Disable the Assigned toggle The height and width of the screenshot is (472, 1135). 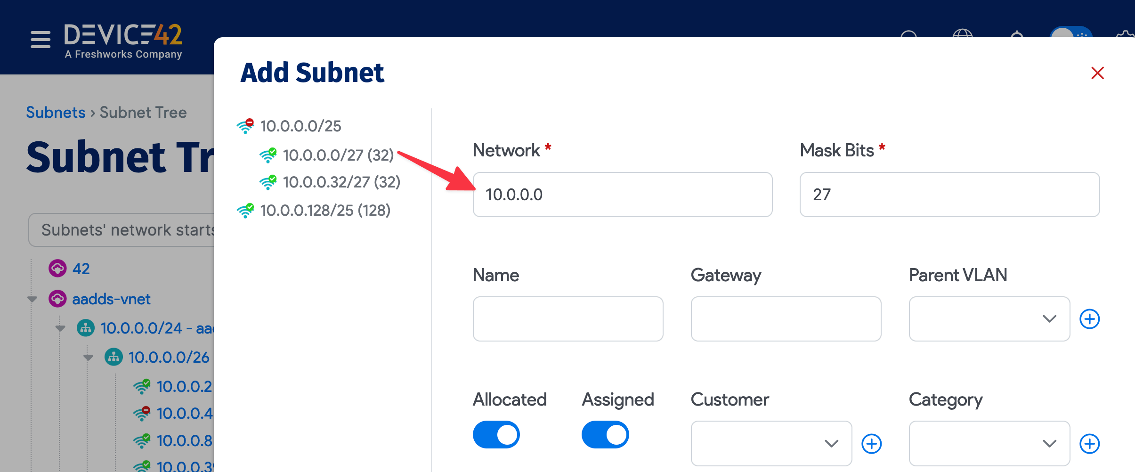pyautogui.click(x=606, y=434)
